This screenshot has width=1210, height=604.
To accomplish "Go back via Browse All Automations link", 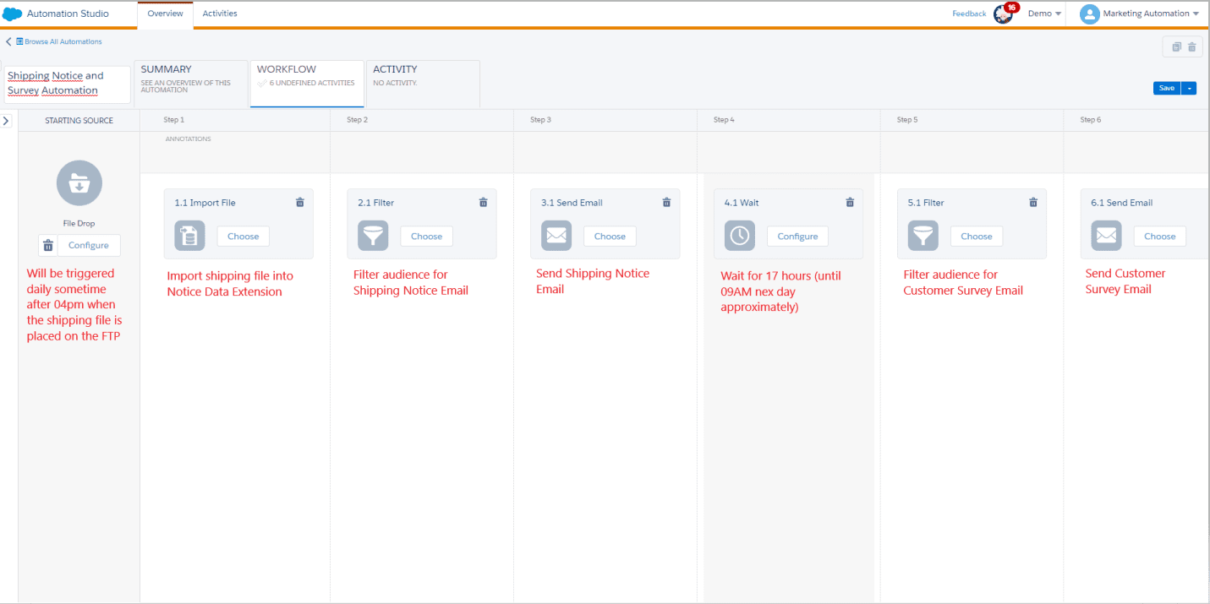I will point(58,41).
